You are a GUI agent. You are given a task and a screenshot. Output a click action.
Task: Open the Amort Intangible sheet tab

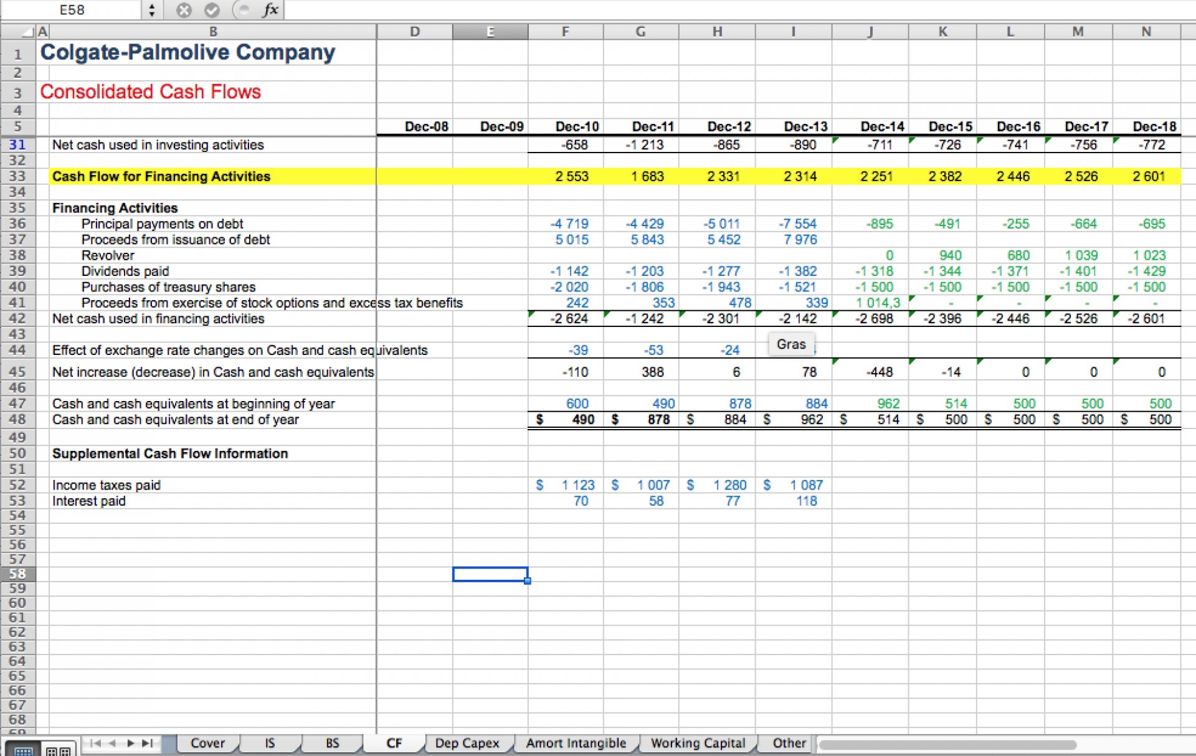(x=576, y=743)
